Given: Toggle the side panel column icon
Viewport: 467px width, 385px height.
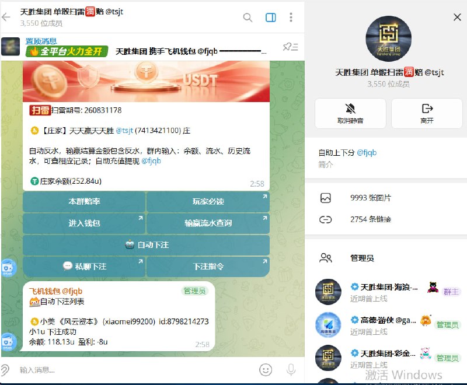Looking at the screenshot, I should tap(270, 17).
